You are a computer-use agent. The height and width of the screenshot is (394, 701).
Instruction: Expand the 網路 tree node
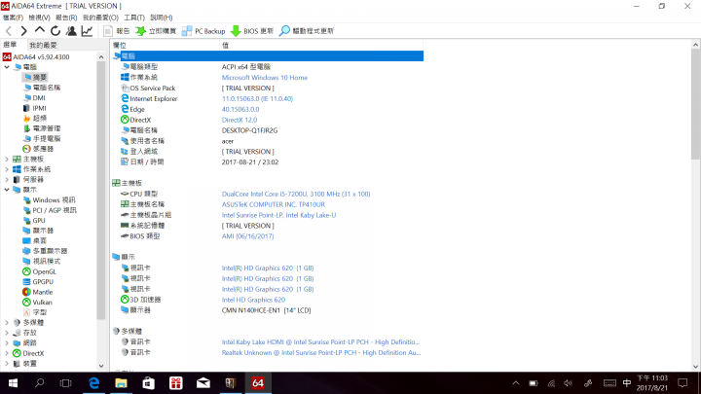pyautogui.click(x=7, y=343)
